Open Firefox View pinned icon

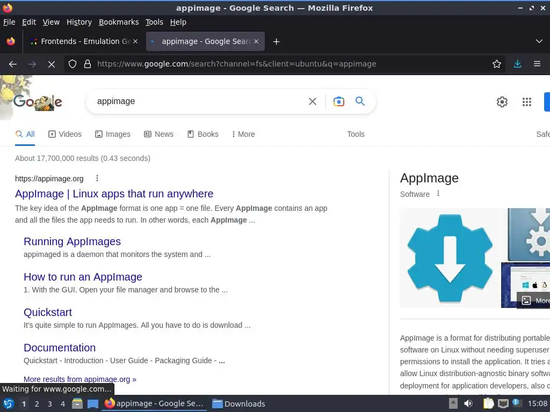(11, 41)
